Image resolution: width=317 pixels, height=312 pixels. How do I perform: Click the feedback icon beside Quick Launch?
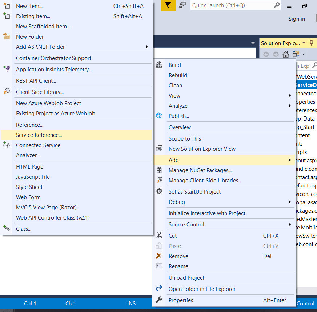[x=182, y=5]
